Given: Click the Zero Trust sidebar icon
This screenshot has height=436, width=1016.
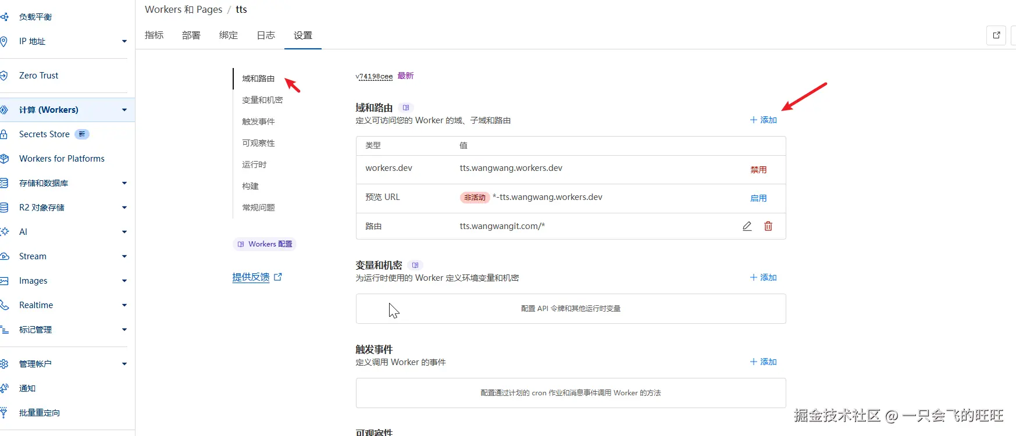Looking at the screenshot, I should 3,76.
